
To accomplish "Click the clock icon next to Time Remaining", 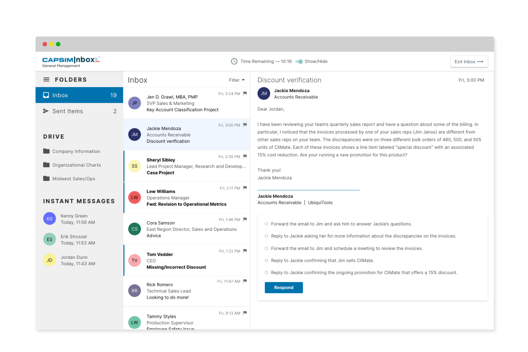I will click(x=234, y=61).
